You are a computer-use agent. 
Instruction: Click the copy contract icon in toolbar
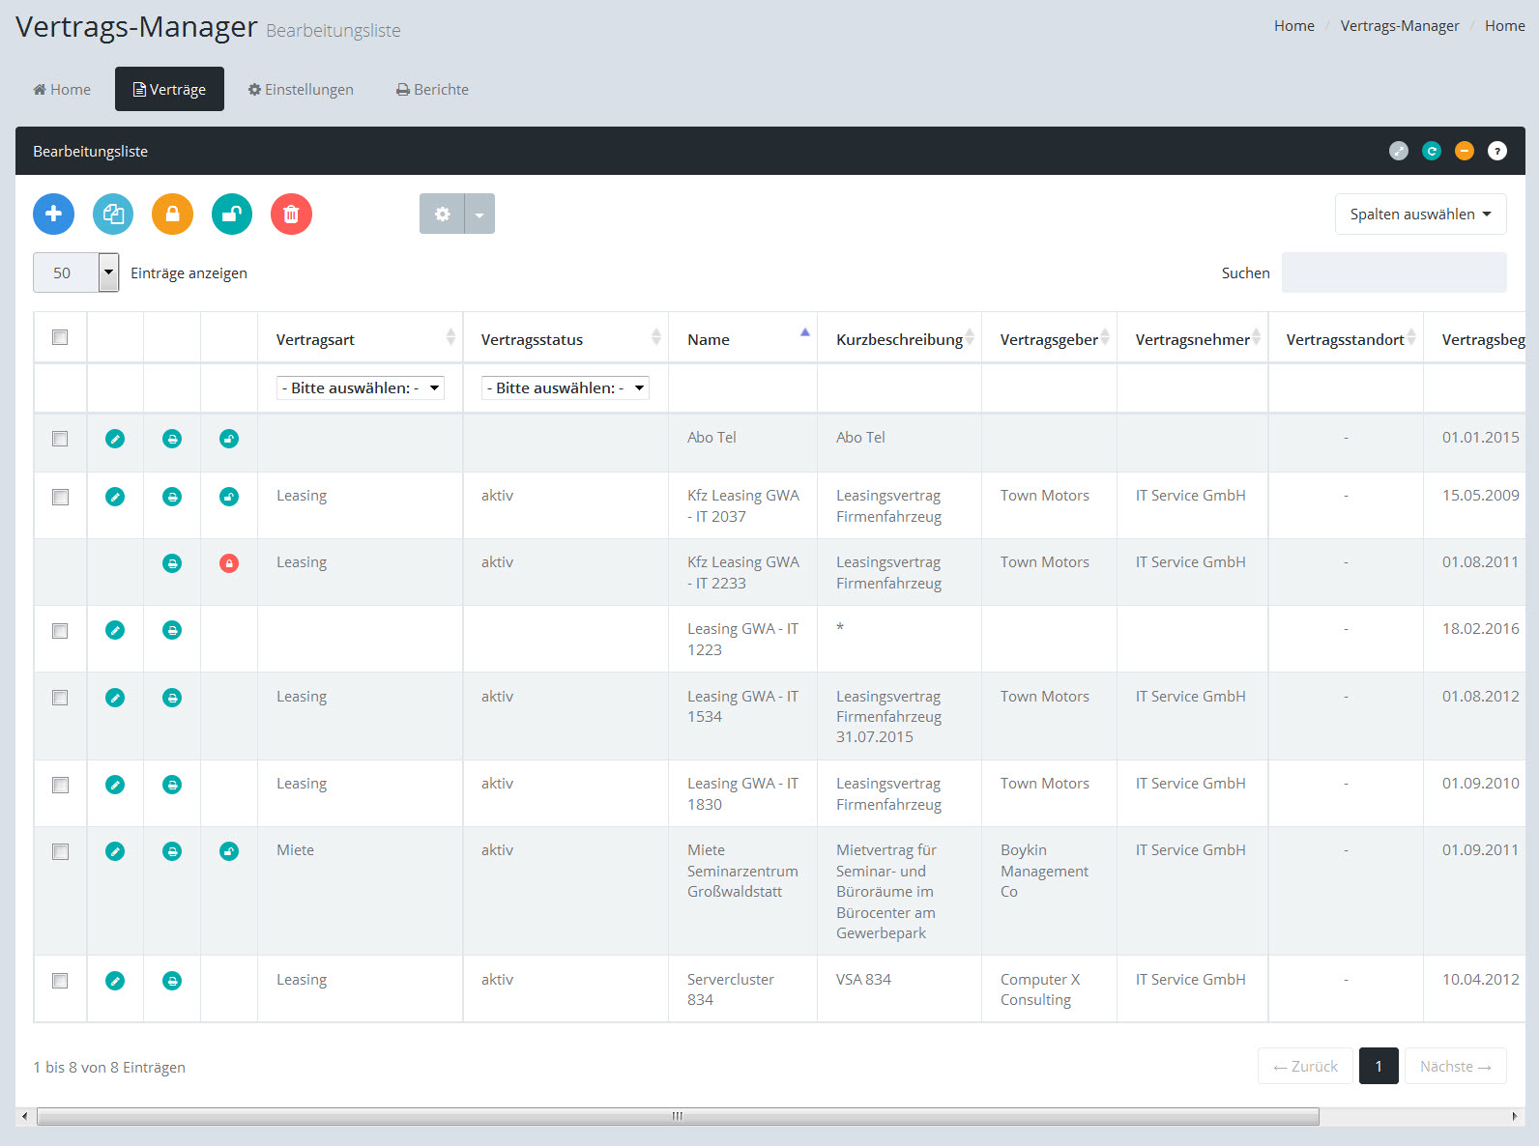point(113,214)
